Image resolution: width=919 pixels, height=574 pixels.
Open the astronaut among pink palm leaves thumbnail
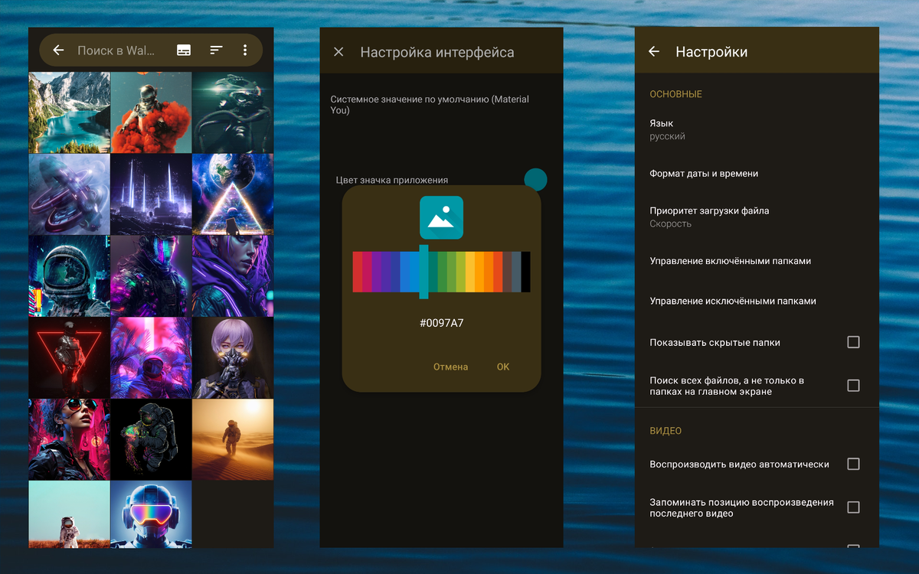(151, 358)
